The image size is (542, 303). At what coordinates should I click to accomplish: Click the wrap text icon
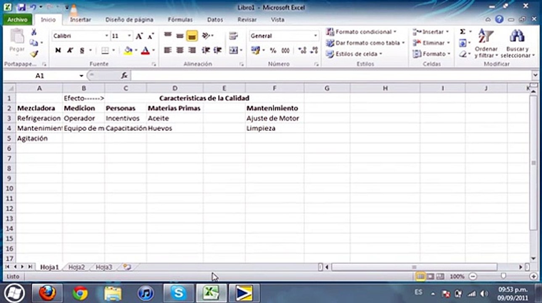pyautogui.click(x=233, y=36)
